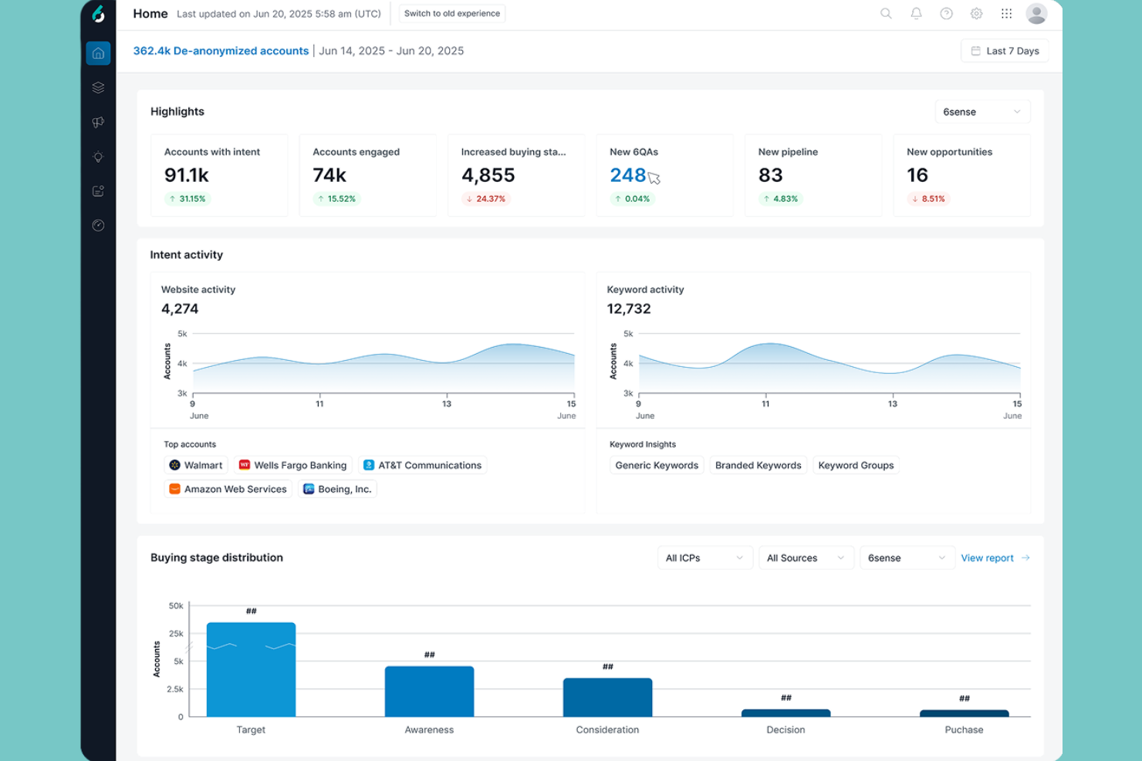Click the calendar icon in Last 7 Days
The height and width of the screenshot is (761, 1142).
[975, 51]
